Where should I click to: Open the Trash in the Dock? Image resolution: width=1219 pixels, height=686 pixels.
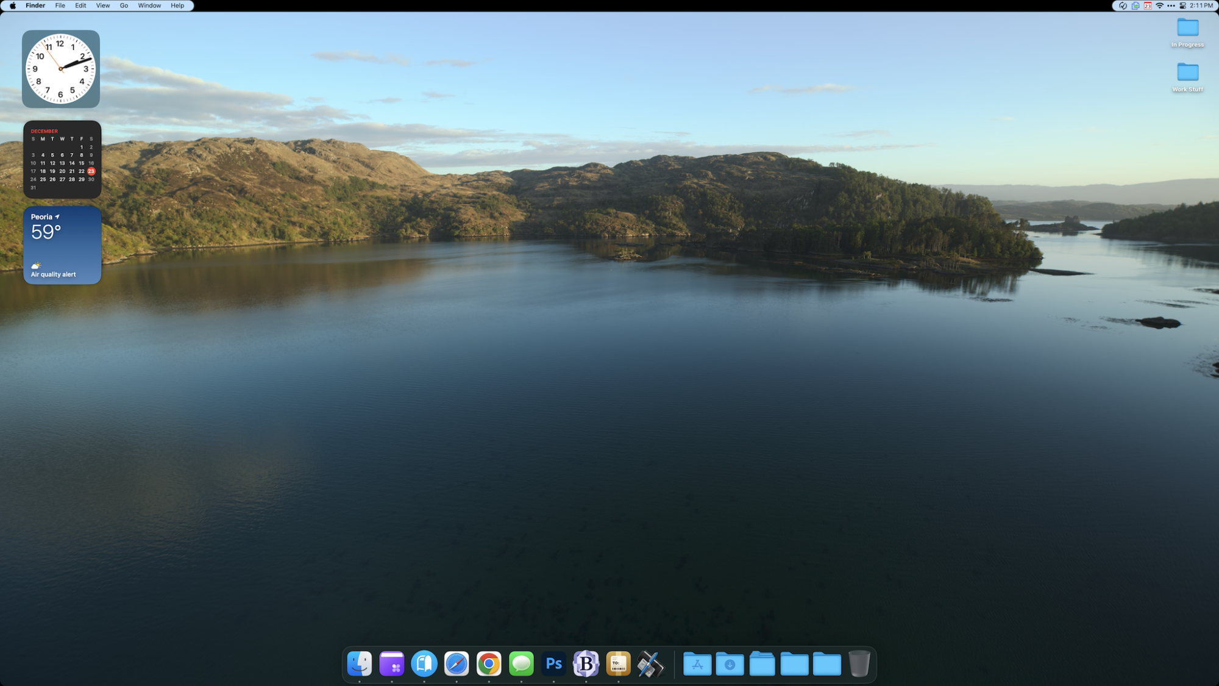click(859, 663)
